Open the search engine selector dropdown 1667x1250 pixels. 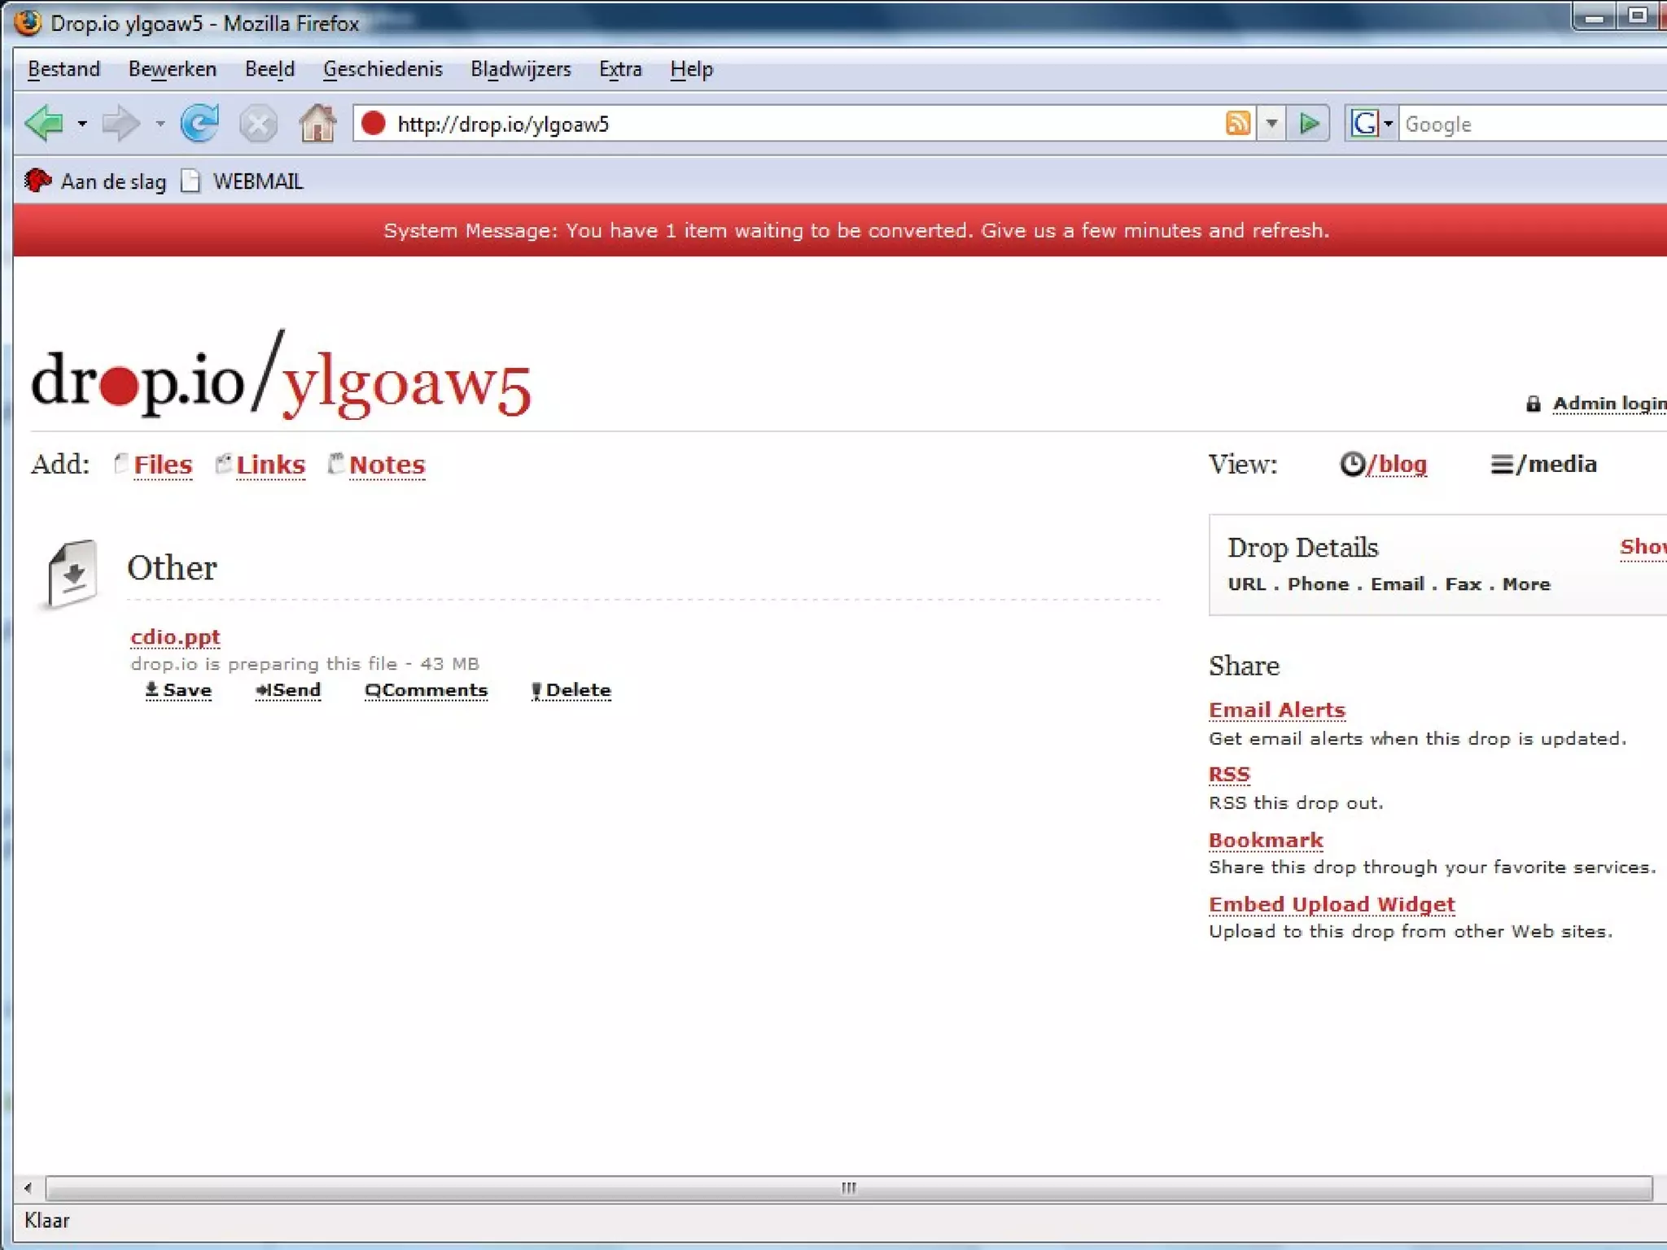[1388, 124]
